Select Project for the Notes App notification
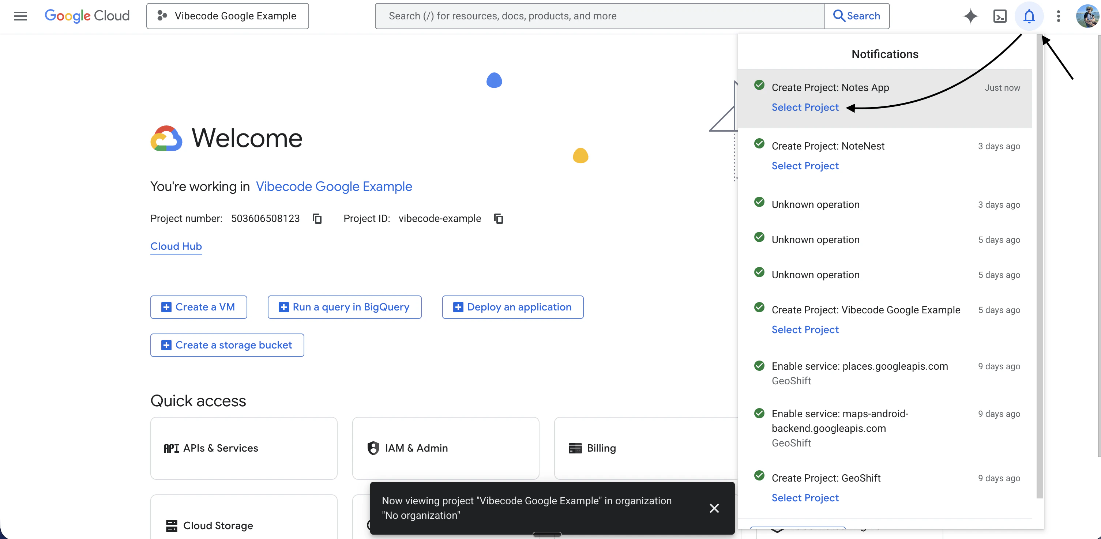 coord(805,107)
